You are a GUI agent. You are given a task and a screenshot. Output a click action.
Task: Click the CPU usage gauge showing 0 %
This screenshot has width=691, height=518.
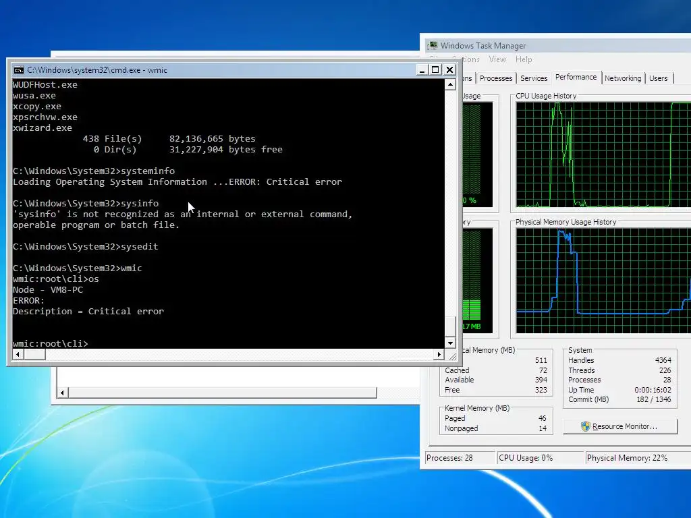pos(478,154)
